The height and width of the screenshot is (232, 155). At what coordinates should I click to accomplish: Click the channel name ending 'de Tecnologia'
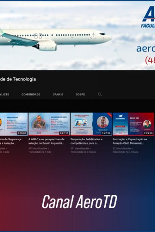[18, 79]
